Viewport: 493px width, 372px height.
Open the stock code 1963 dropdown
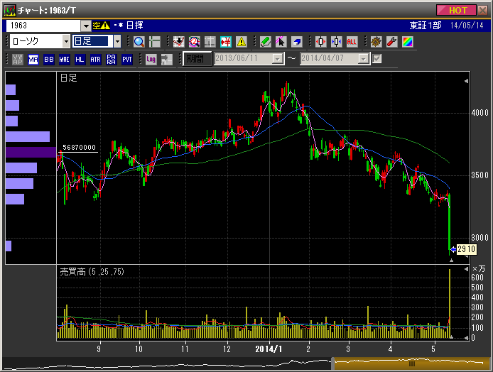tap(87, 25)
